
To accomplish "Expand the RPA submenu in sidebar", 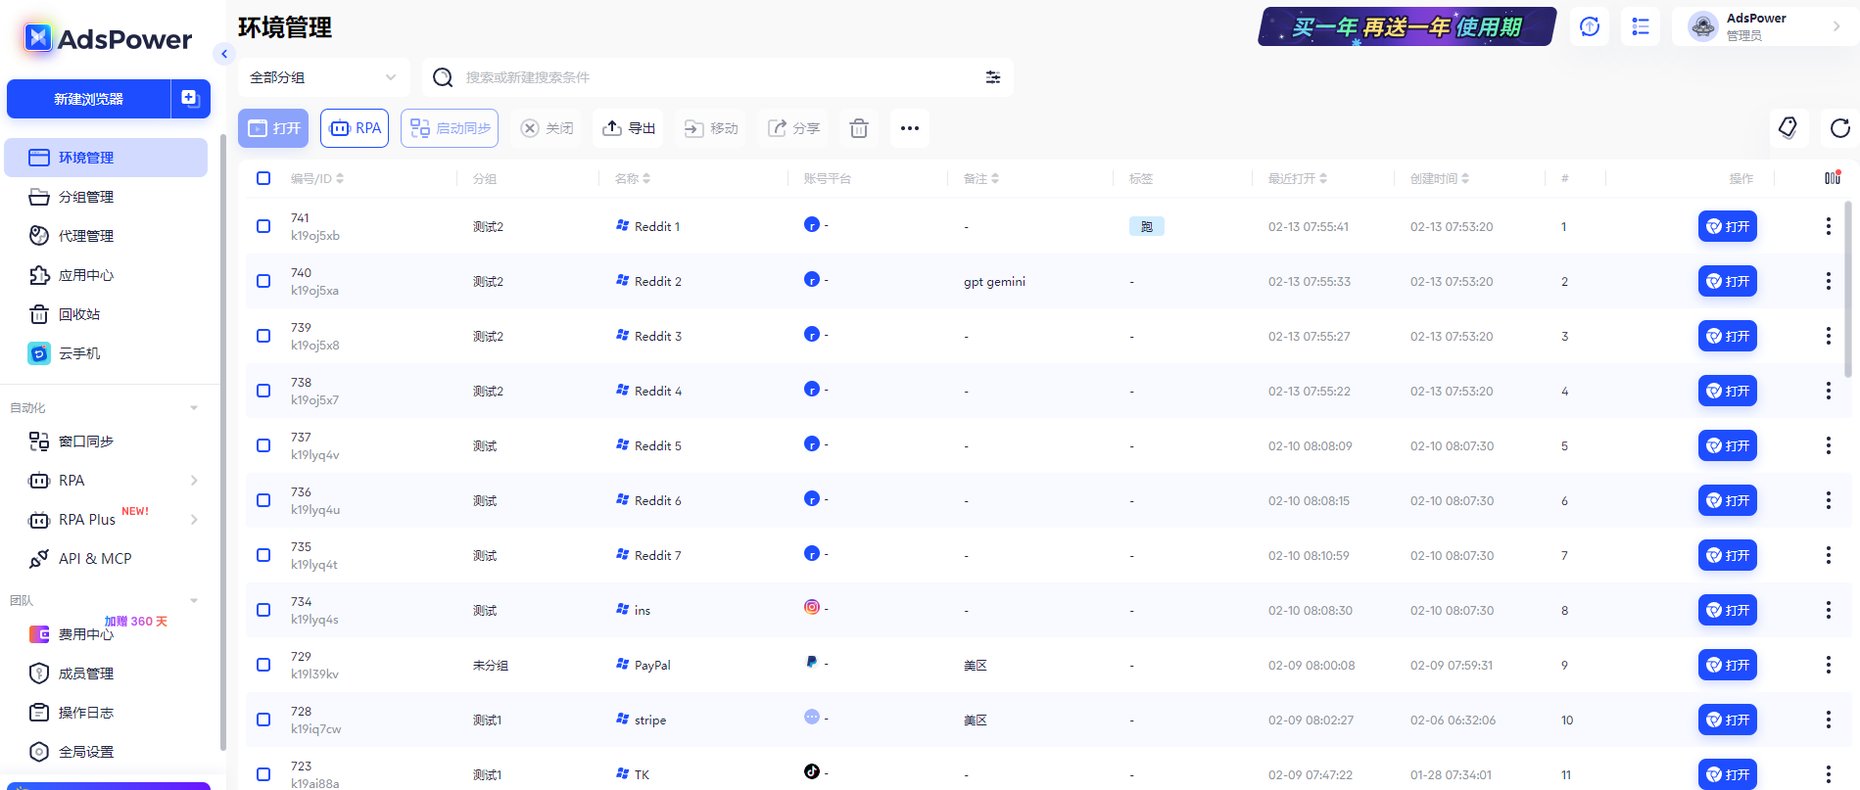I will (194, 481).
